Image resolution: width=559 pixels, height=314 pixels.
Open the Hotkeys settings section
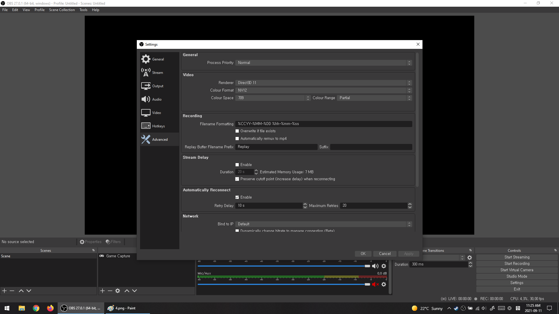(x=158, y=126)
